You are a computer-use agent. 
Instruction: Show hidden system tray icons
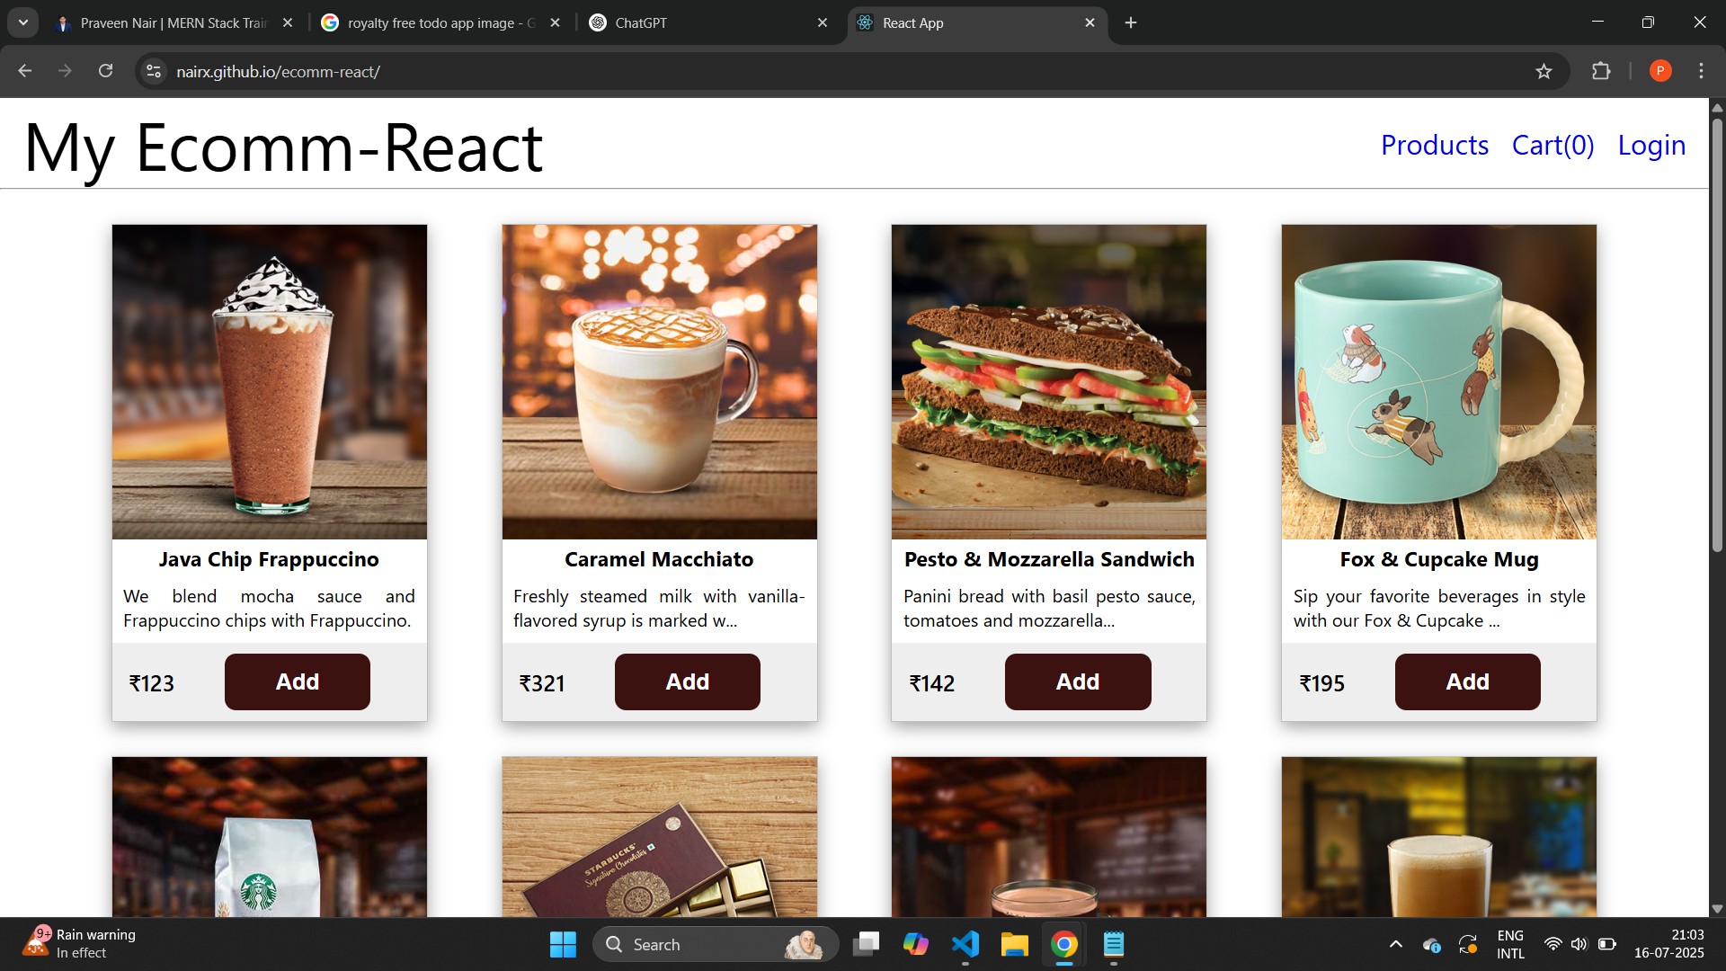pos(1395,944)
